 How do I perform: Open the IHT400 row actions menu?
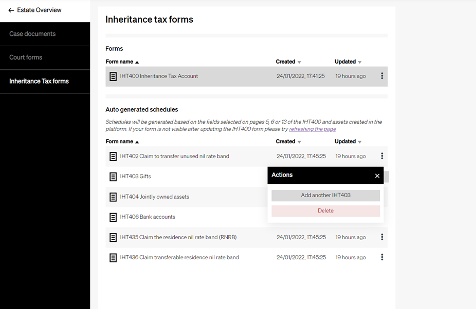(382, 76)
